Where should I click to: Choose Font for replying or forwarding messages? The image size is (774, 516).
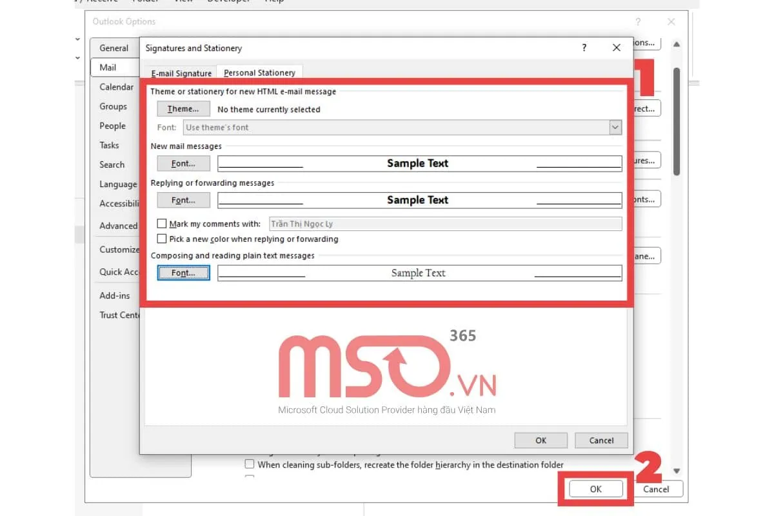[183, 200]
